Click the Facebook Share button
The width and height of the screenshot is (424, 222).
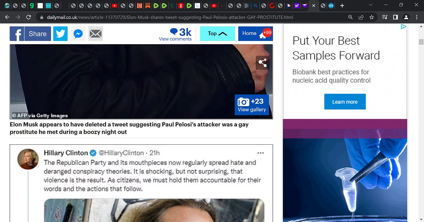point(30,34)
